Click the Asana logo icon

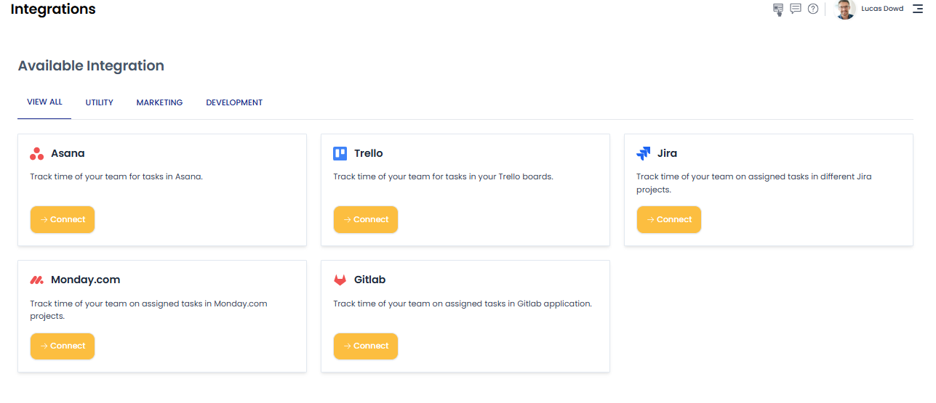(37, 154)
